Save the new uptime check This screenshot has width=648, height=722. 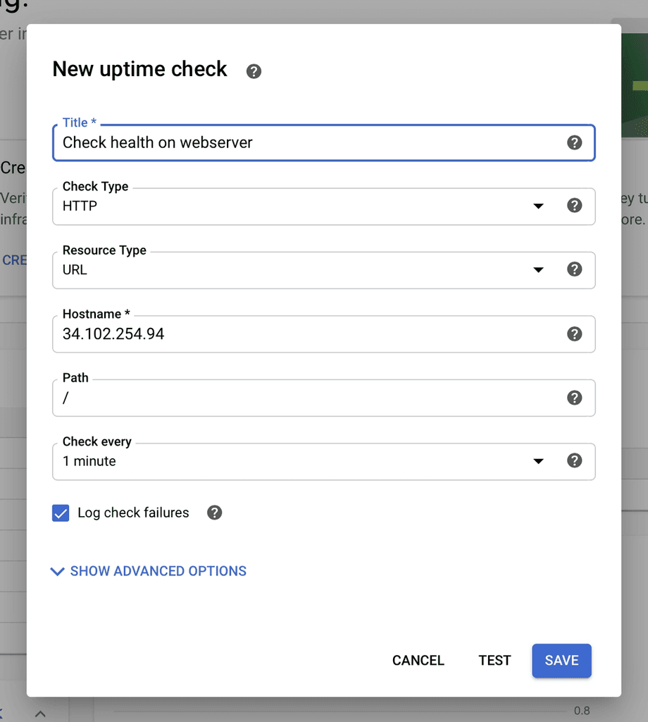tap(561, 661)
